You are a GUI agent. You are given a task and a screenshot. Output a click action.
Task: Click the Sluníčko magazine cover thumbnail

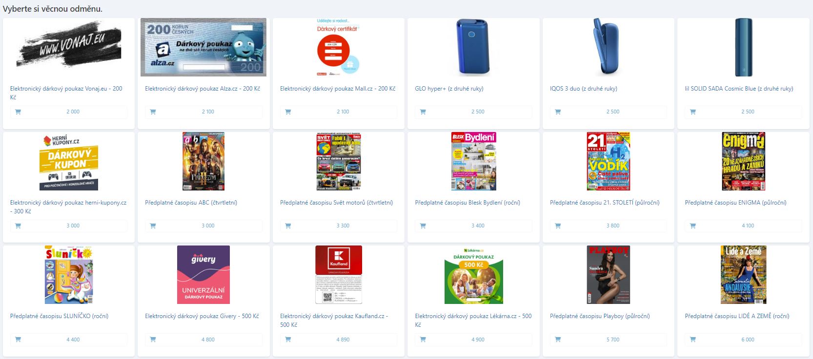[x=68, y=275]
